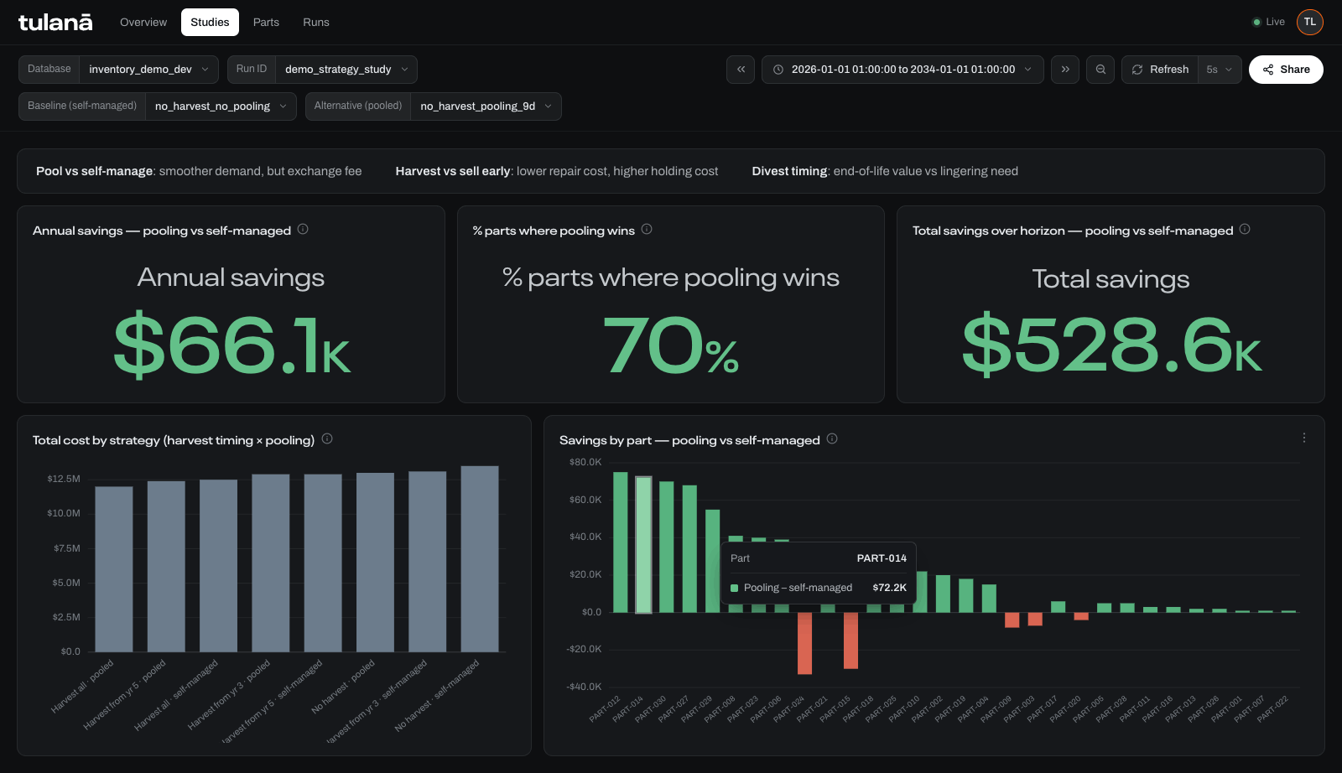Click info icon beside % parts where pooling wins
This screenshot has height=773, width=1342.
point(647,229)
